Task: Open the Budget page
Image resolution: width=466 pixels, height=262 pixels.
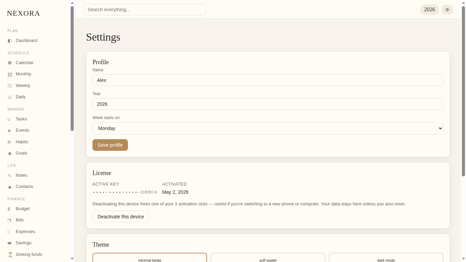Action: click(x=35, y=209)
